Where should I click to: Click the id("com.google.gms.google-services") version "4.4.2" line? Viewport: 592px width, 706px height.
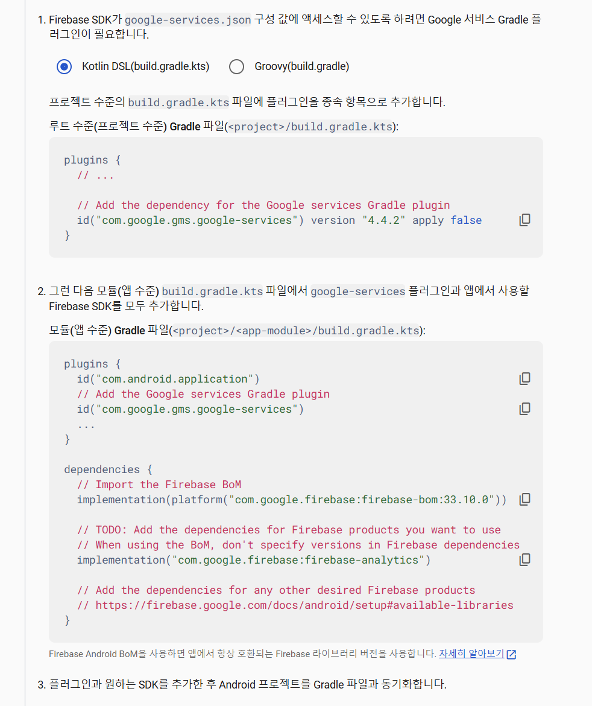[279, 220]
